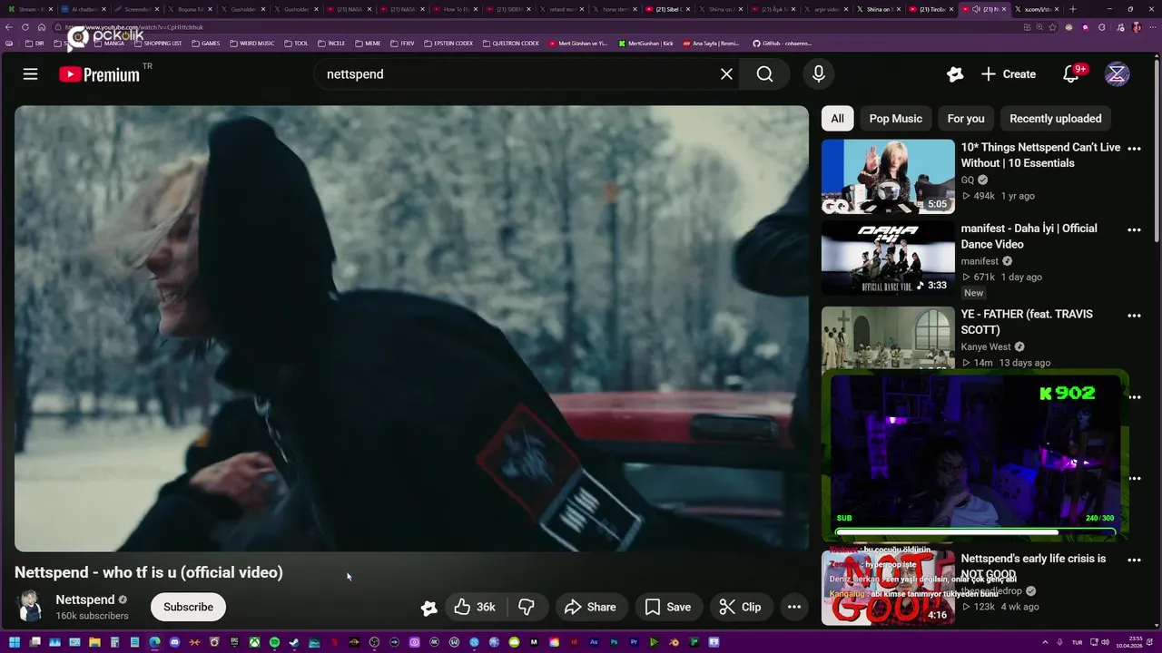Open Xbox app from the taskbar
This screenshot has height=653, width=1162.
[x=255, y=642]
